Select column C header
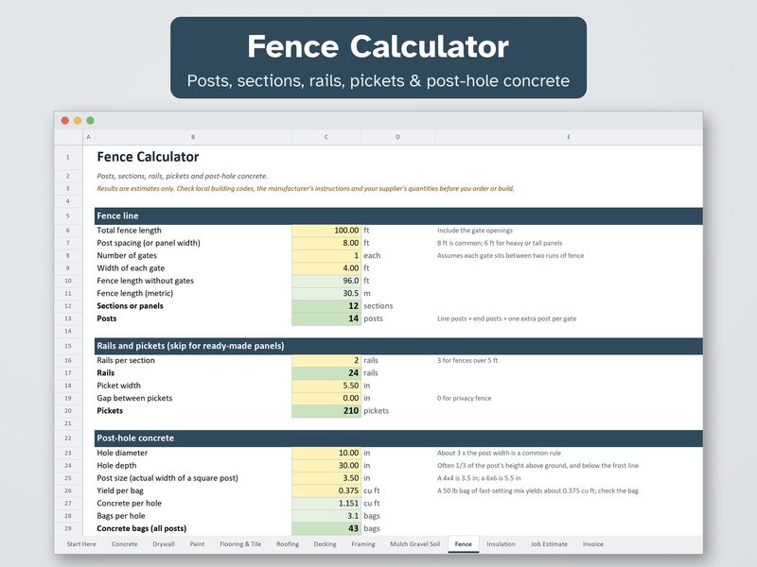The width and height of the screenshot is (757, 567). click(326, 137)
